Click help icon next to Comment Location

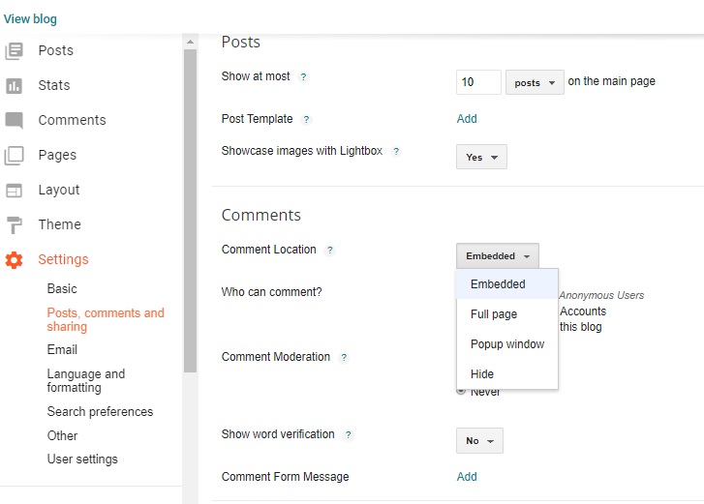click(330, 250)
